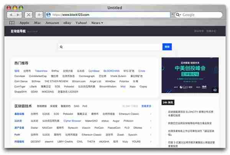Viewport: 230px width, 155px height.
Task: Click into the page search input box
Action: tap(109, 47)
